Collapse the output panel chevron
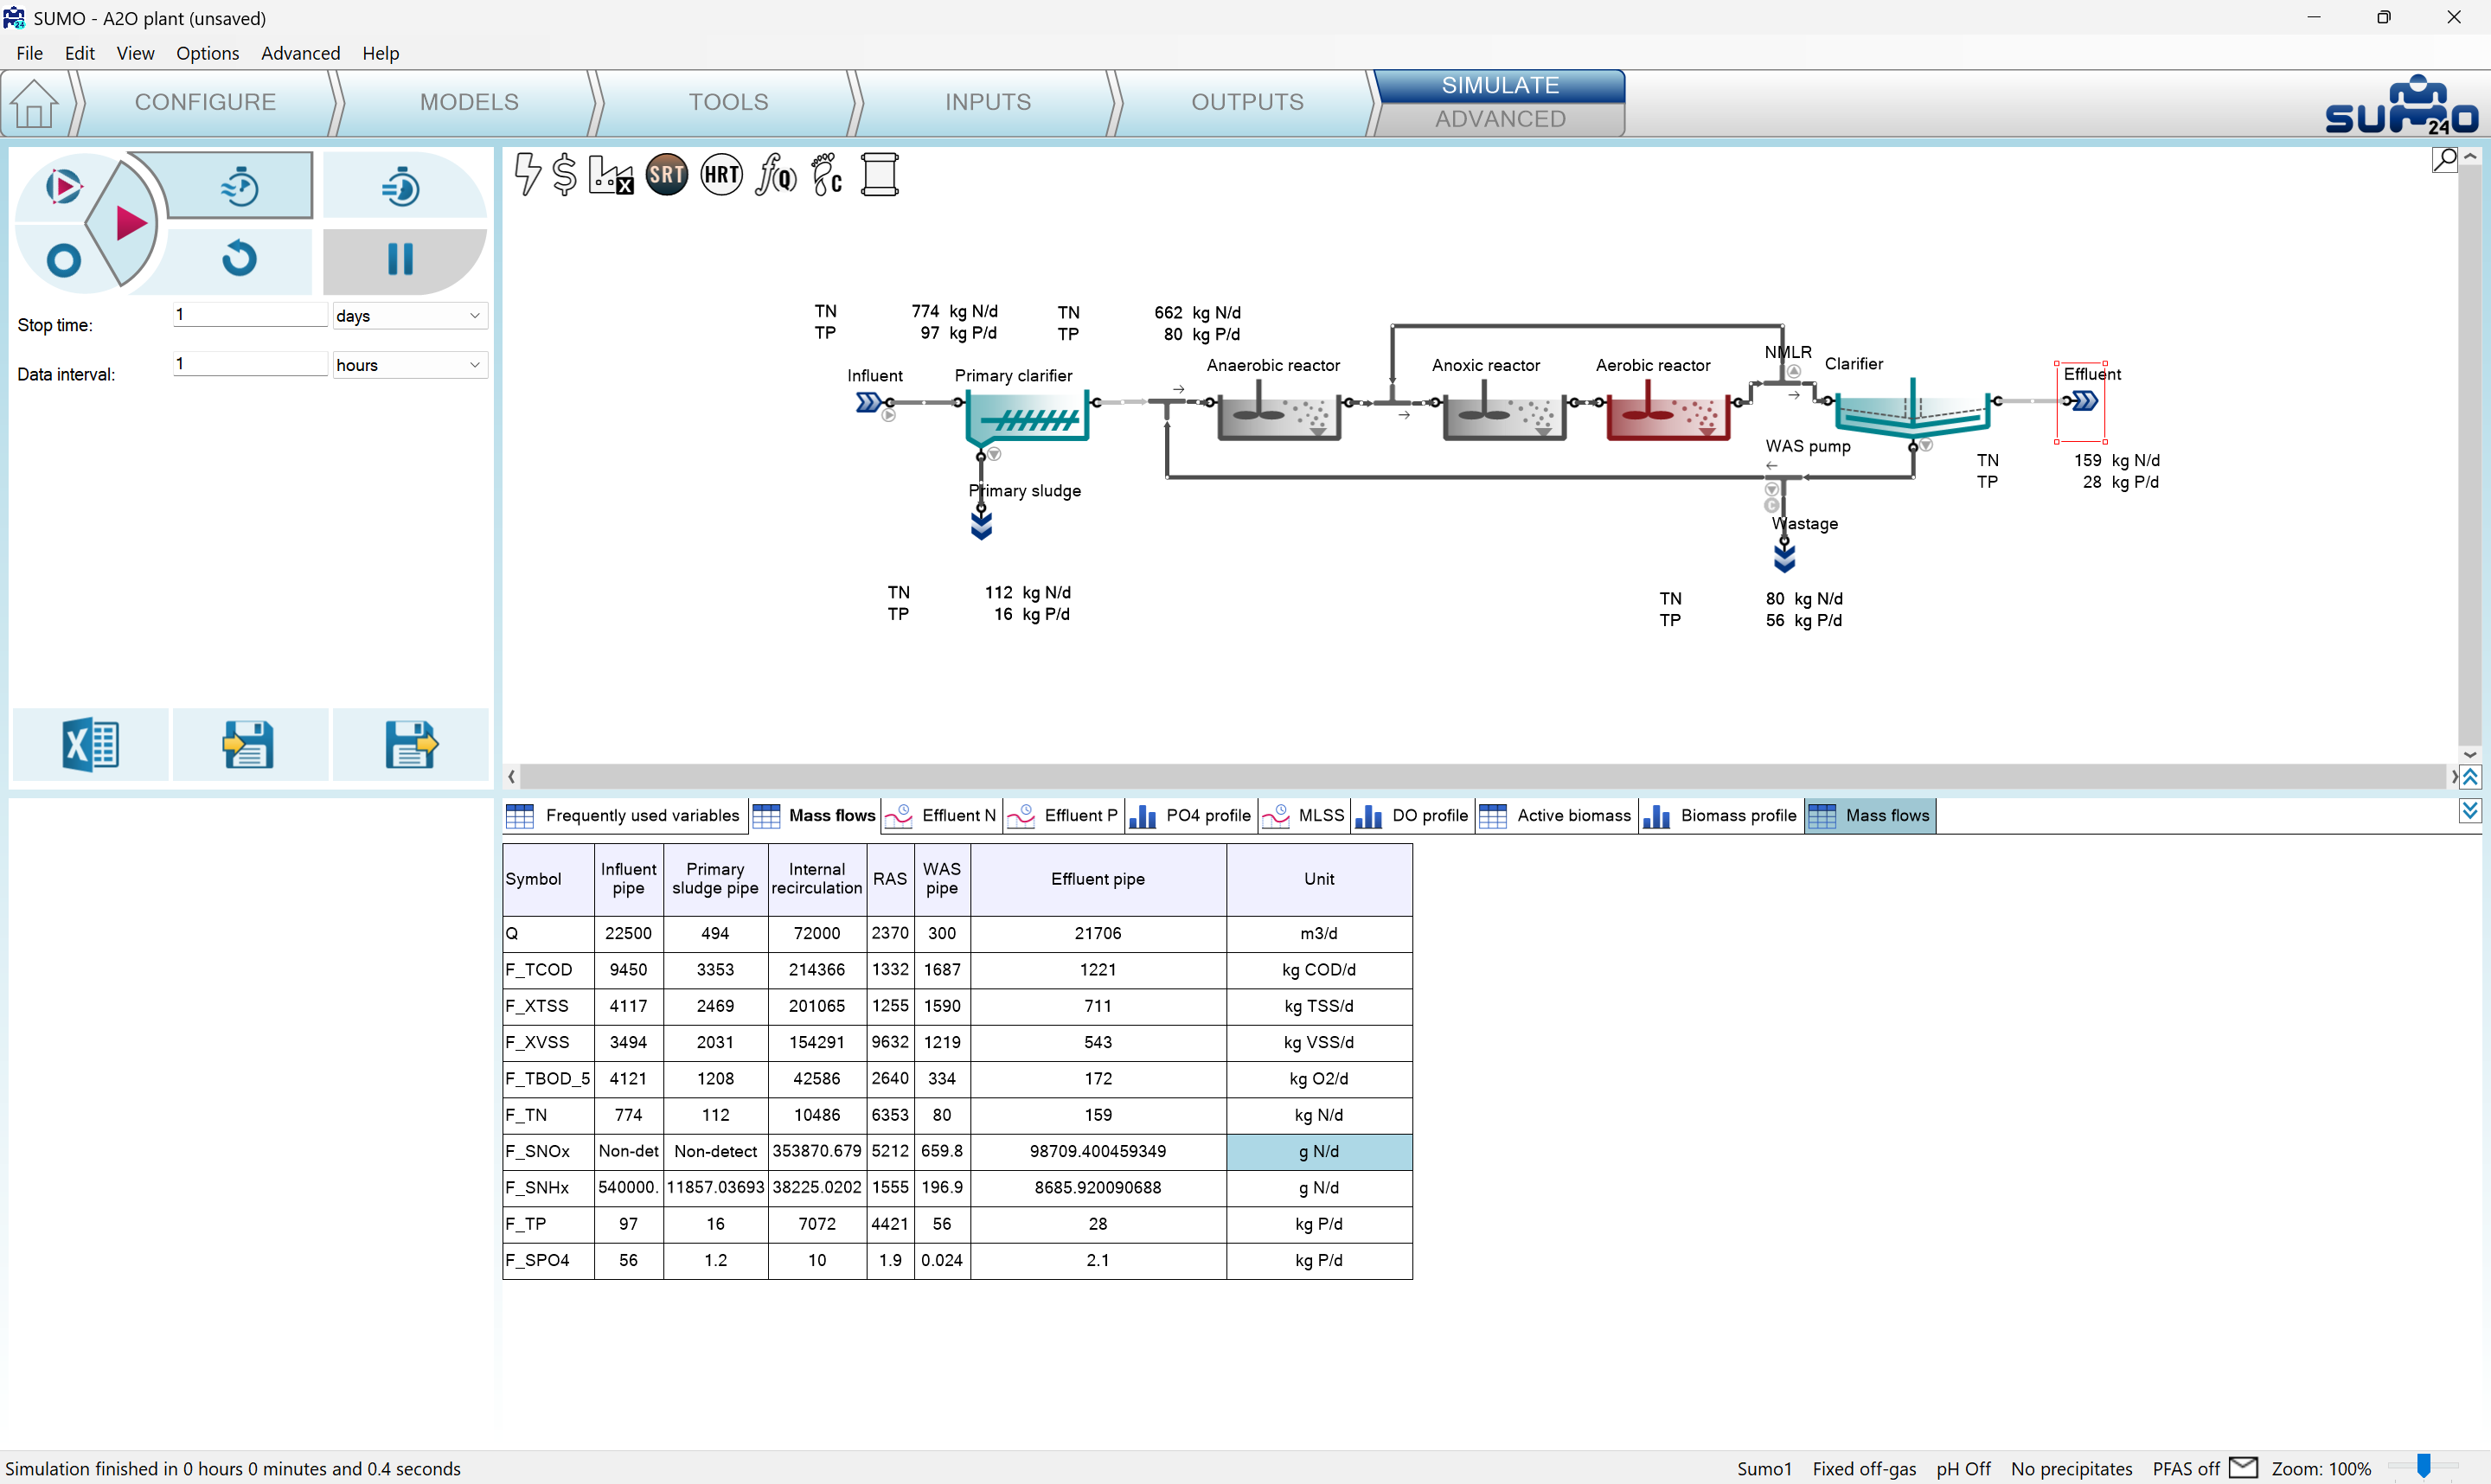 [2470, 811]
